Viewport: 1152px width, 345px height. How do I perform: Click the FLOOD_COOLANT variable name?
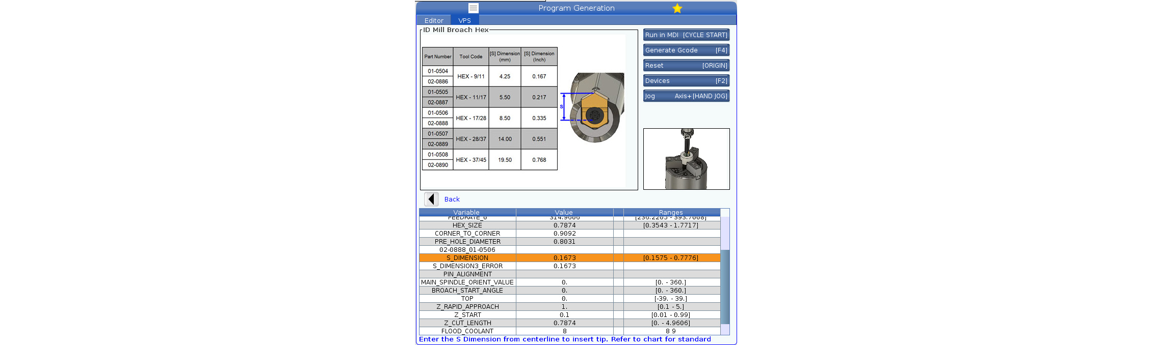tap(467, 331)
